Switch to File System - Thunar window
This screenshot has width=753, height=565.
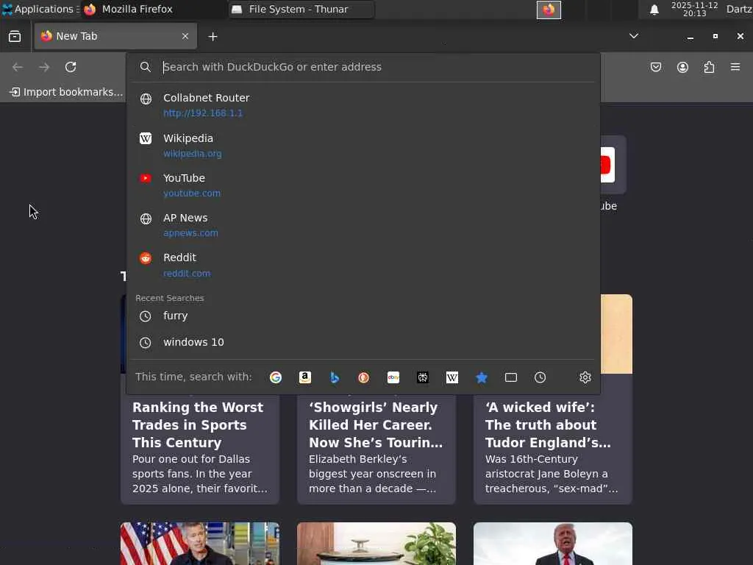pyautogui.click(x=301, y=9)
